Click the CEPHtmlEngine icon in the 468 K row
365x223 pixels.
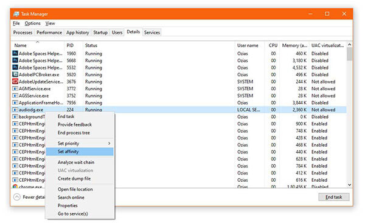(15, 145)
